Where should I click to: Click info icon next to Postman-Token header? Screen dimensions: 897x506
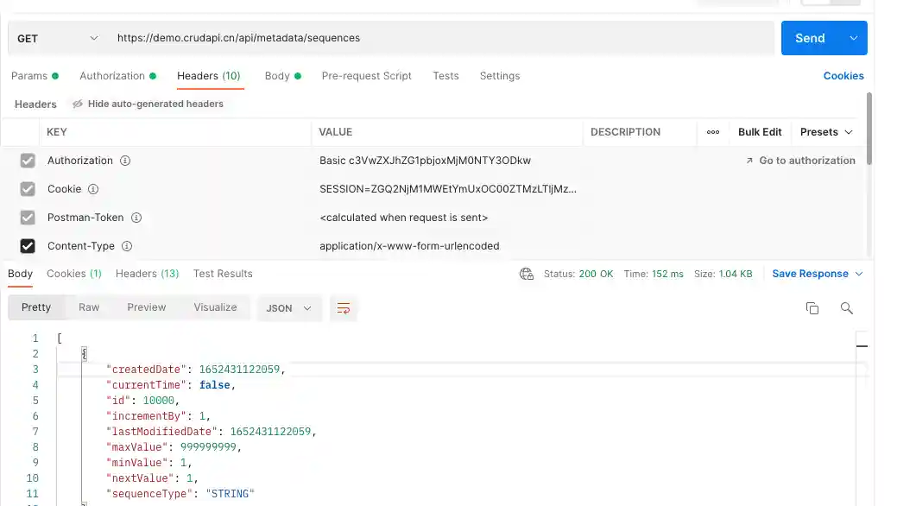click(136, 218)
